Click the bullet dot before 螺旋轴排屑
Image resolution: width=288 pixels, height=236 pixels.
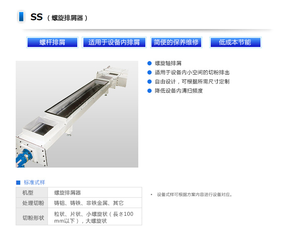tap(150, 63)
